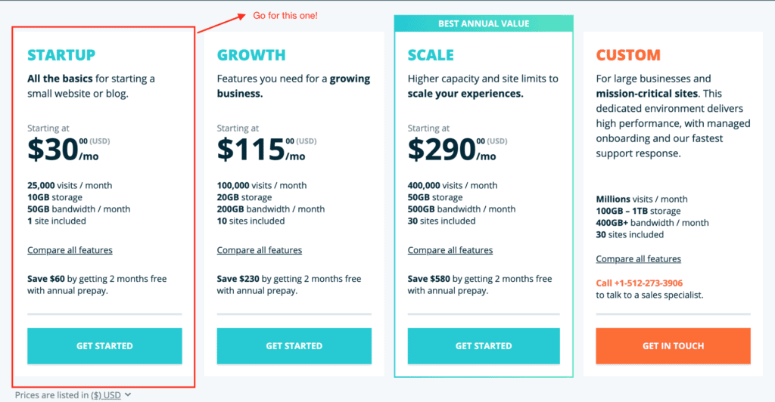Click the red 'Go for this one!' annotation
The height and width of the screenshot is (402, 775).
(x=285, y=16)
